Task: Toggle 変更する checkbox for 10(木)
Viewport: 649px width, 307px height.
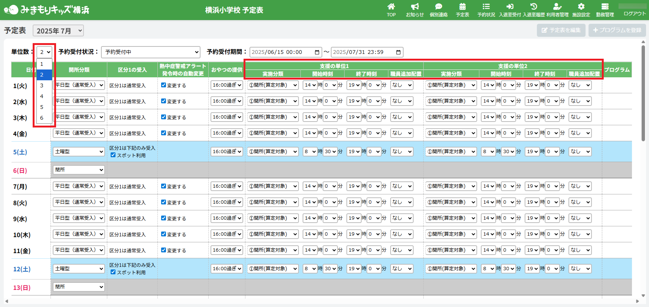Action: (x=163, y=234)
